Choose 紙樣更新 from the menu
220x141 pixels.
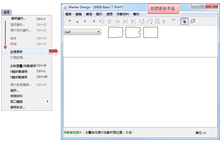pos(16,52)
